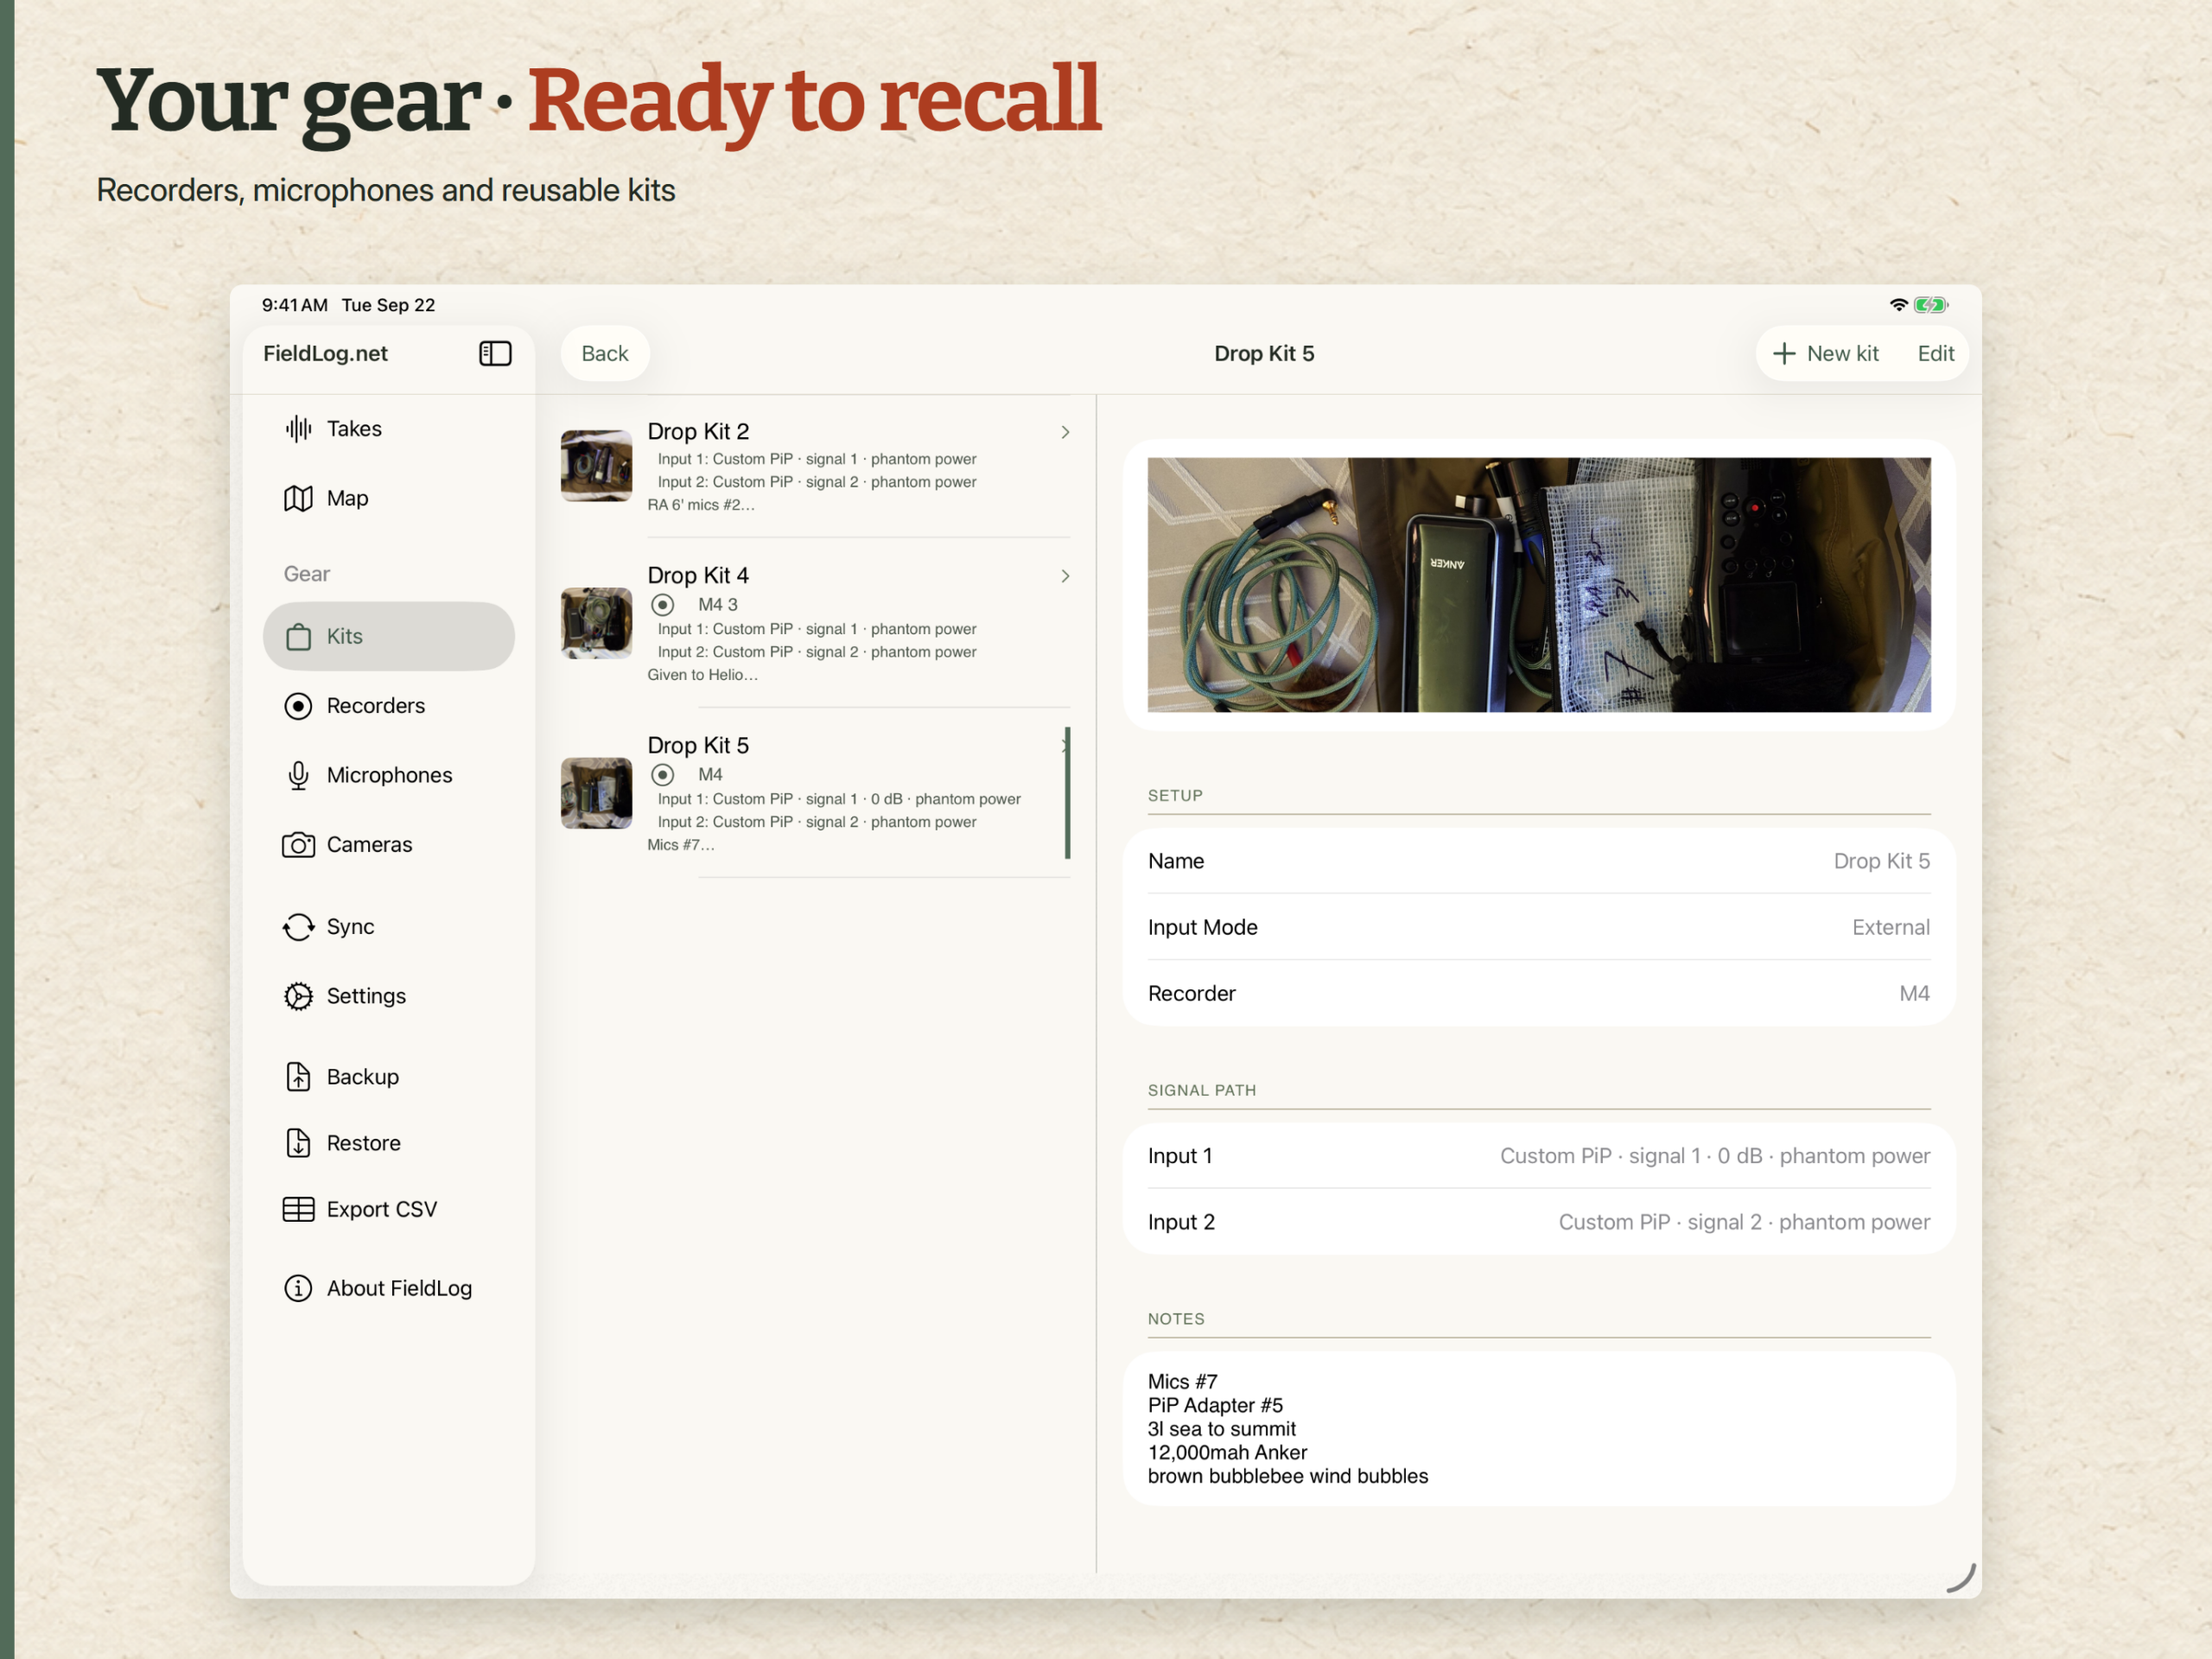Open Drop Kit 5 list thumbnail

pyautogui.click(x=596, y=793)
